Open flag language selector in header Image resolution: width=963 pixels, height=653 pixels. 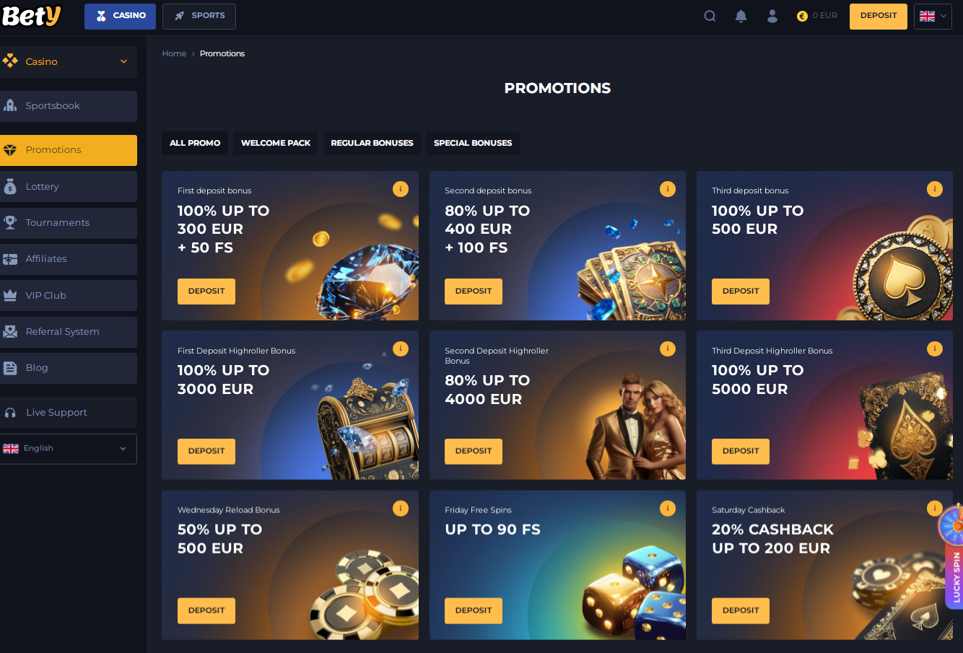click(933, 16)
